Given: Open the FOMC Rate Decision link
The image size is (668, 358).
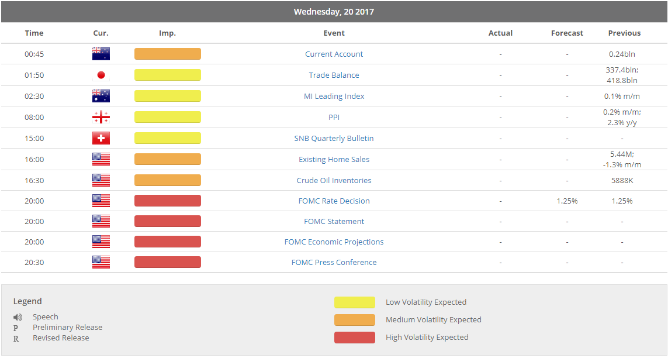Looking at the screenshot, I should (x=334, y=201).
